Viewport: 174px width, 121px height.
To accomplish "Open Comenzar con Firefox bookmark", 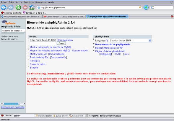I will tap(12, 13).
